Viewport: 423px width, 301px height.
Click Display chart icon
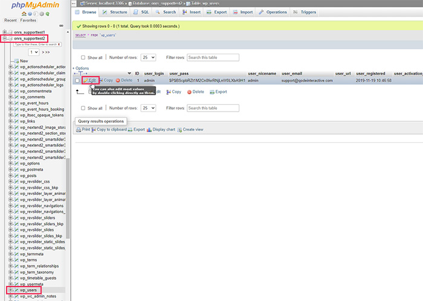[x=149, y=130]
